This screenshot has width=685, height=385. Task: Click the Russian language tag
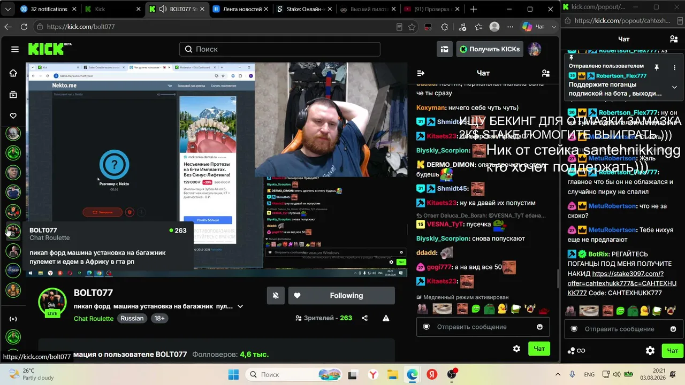(132, 318)
